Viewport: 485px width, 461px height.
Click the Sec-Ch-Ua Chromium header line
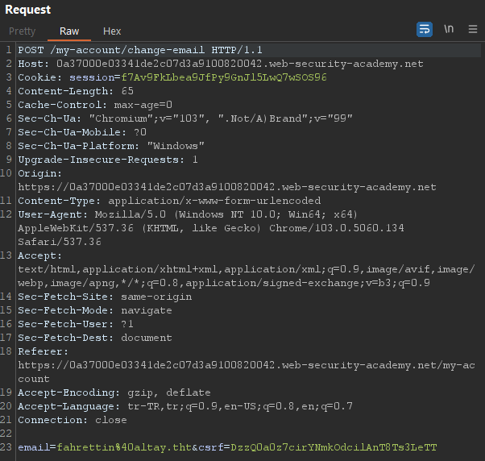pyautogui.click(x=185, y=118)
